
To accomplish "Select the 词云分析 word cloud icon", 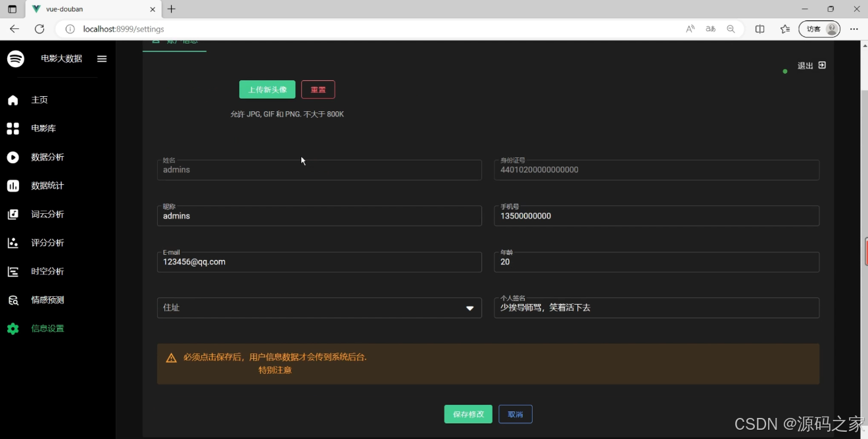I will point(12,214).
